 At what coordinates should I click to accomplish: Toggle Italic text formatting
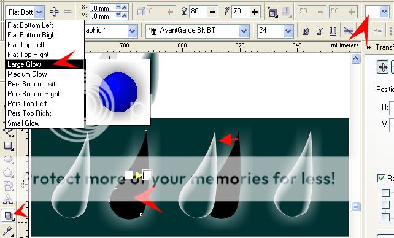point(319,31)
